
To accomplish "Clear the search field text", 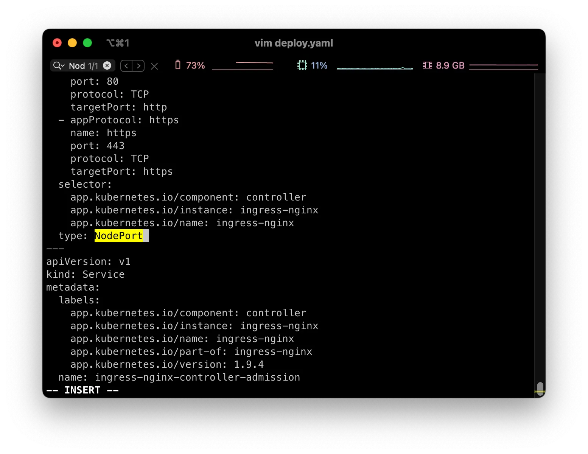I will pyautogui.click(x=107, y=65).
